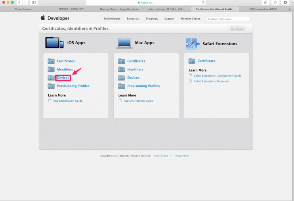This screenshot has height=201, width=294.
Task: Switch to the CSDN-markdown editor tab
Action: coord(263,9)
